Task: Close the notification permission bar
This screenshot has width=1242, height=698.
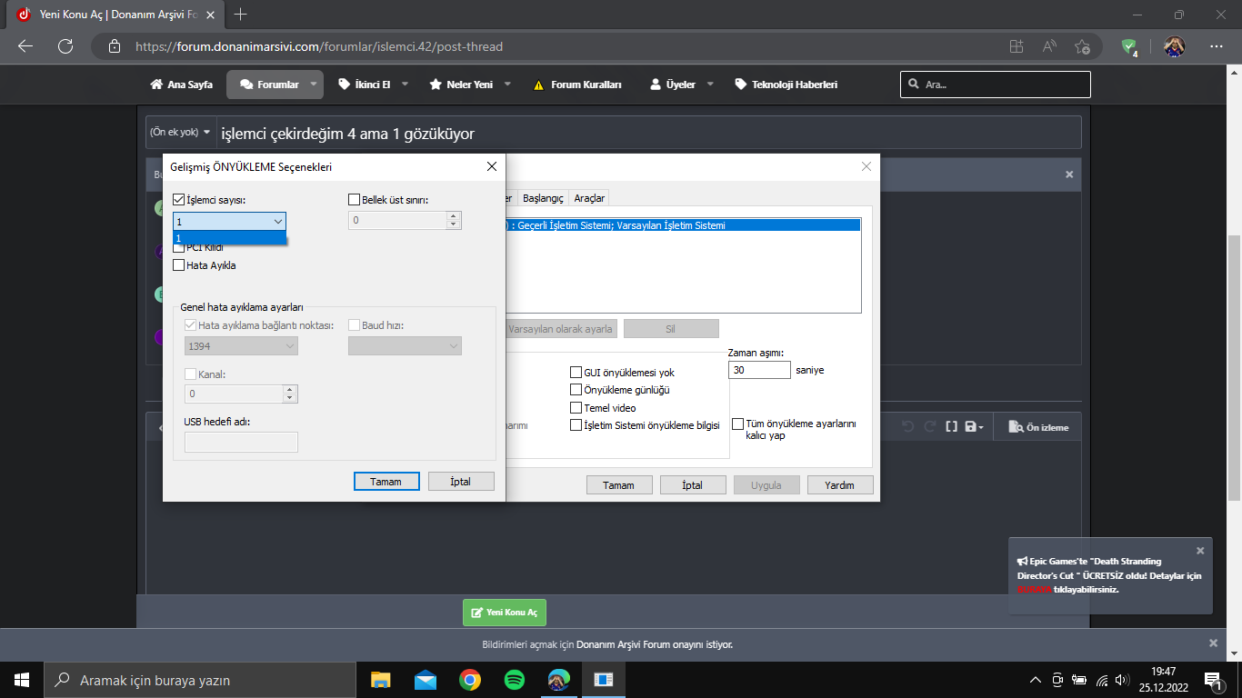Action: coord(1213,643)
